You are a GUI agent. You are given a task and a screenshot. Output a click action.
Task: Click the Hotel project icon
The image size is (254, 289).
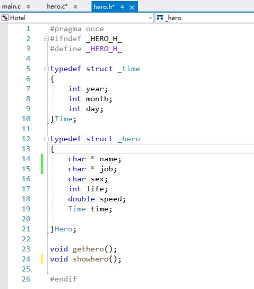[5, 18]
